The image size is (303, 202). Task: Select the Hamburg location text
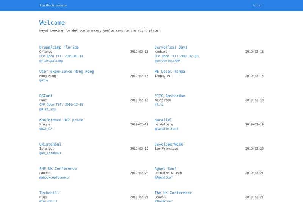161,52
